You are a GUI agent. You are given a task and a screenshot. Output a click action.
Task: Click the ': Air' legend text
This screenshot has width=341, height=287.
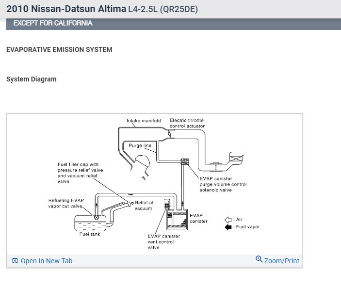click(238, 220)
